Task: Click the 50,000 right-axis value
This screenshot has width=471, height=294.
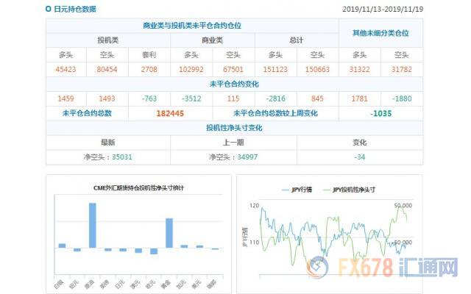Action: pos(403,206)
